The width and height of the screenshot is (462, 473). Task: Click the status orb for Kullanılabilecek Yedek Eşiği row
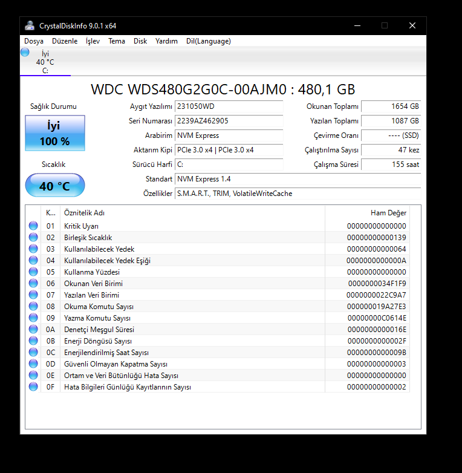pyautogui.click(x=33, y=260)
